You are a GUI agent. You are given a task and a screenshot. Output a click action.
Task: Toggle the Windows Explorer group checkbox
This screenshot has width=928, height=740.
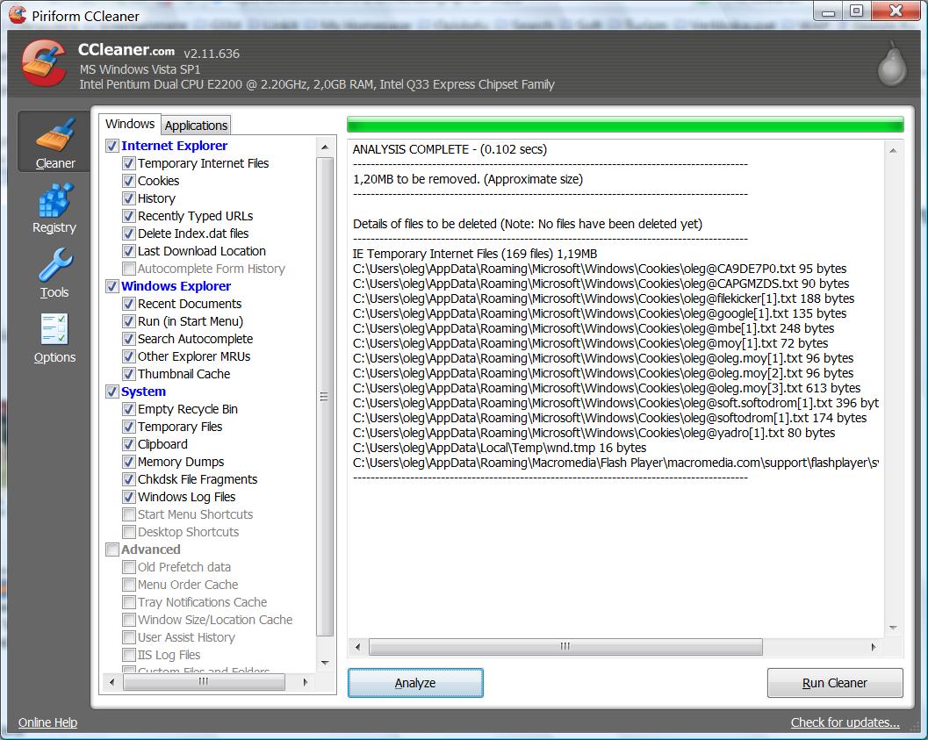(112, 286)
